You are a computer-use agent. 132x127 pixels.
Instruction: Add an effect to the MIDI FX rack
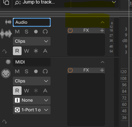[102, 70]
